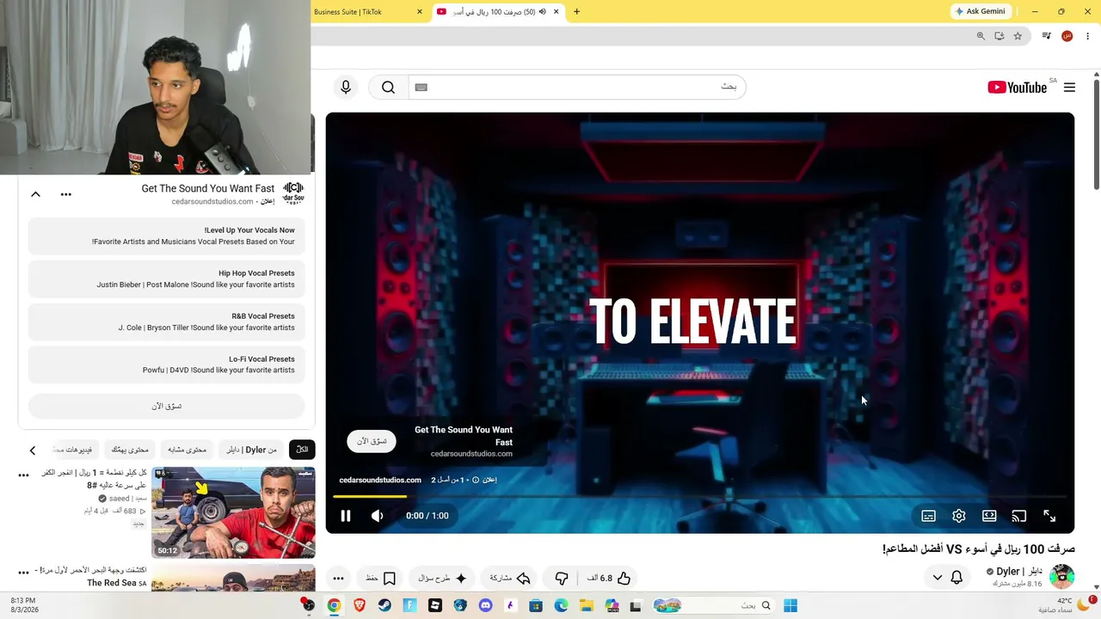This screenshot has height=619, width=1101.
Task: Open the video player settings gear
Action: click(x=959, y=516)
